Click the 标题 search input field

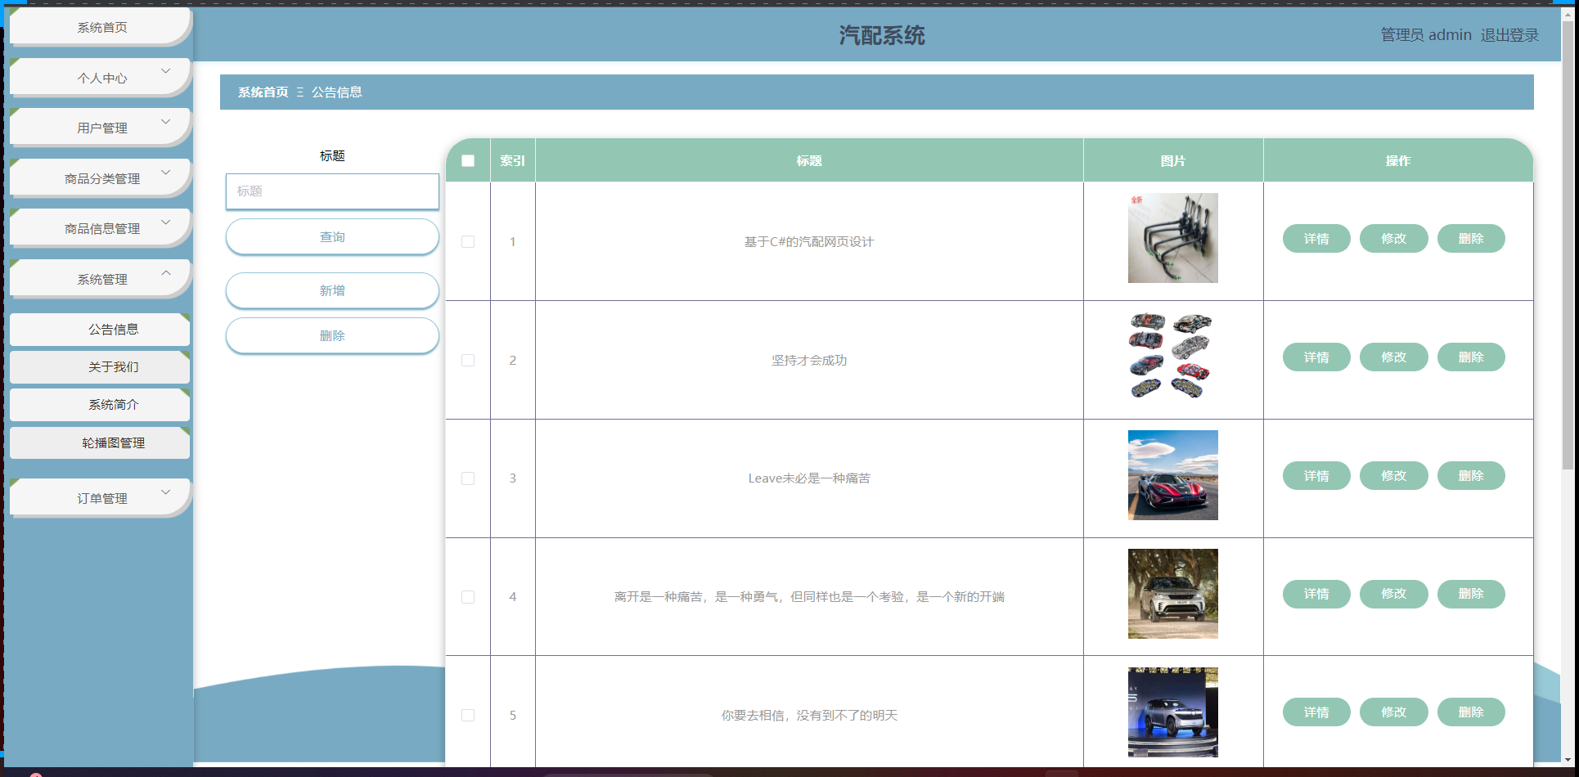click(x=332, y=191)
